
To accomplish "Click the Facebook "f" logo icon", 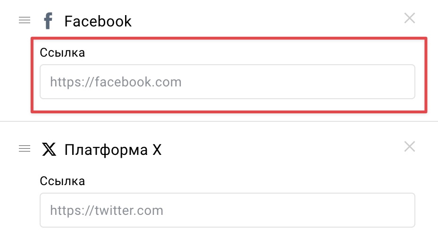I will coord(48,21).
